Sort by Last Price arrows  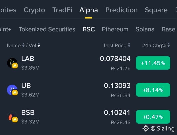(x=129, y=45)
